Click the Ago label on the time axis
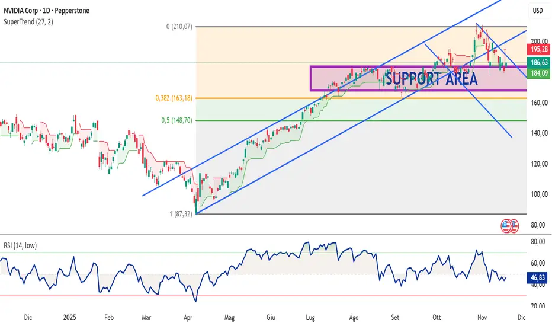 click(x=354, y=318)
